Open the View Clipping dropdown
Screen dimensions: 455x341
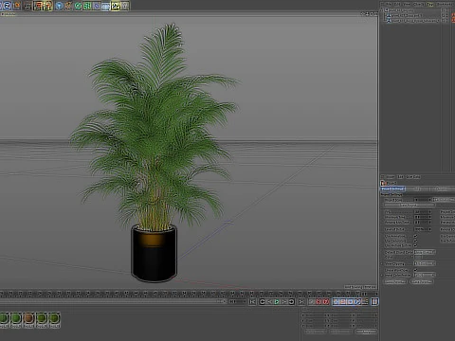425,263
